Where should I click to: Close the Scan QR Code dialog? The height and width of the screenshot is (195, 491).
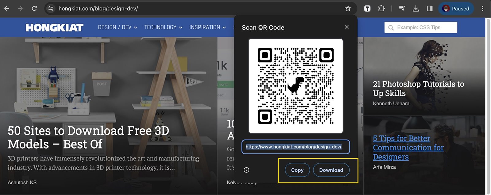pyautogui.click(x=346, y=27)
